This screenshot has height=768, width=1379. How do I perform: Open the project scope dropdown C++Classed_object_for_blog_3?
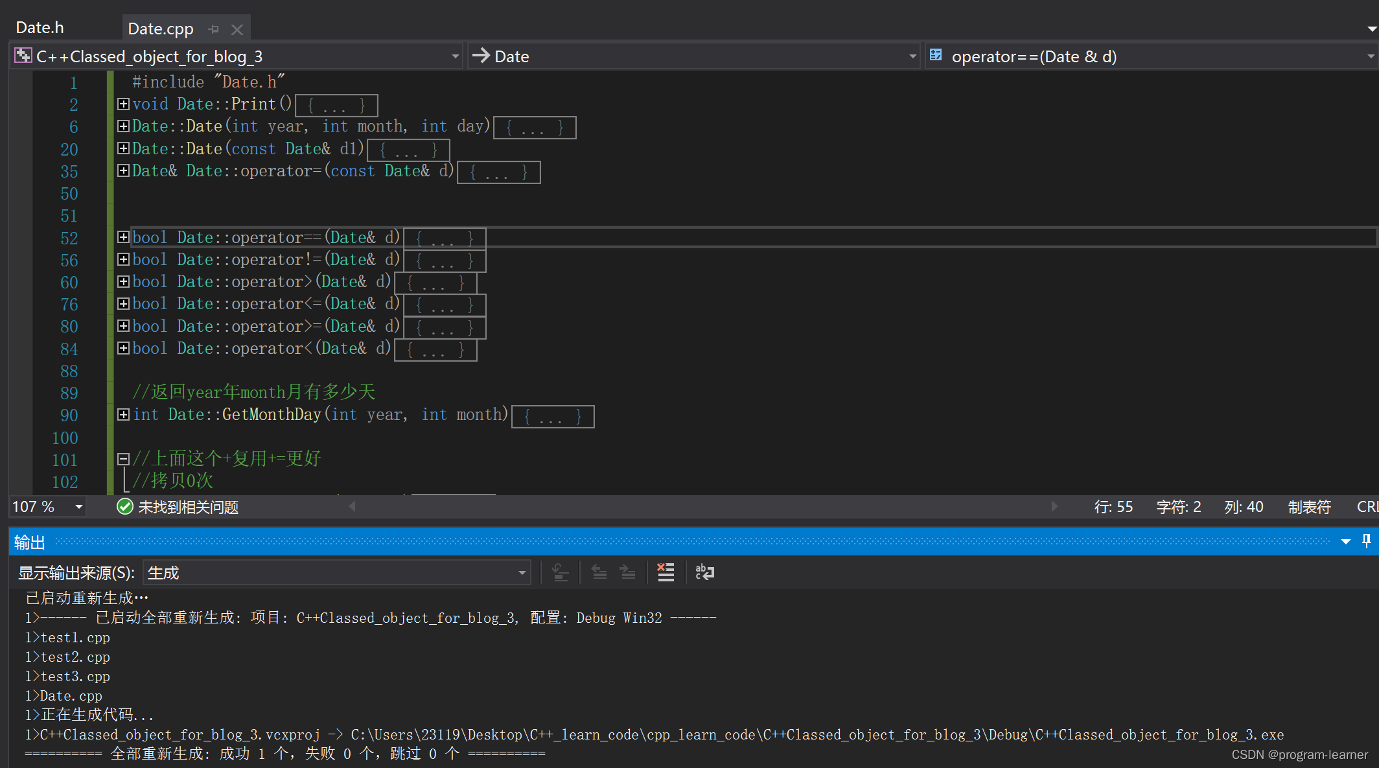click(236, 56)
